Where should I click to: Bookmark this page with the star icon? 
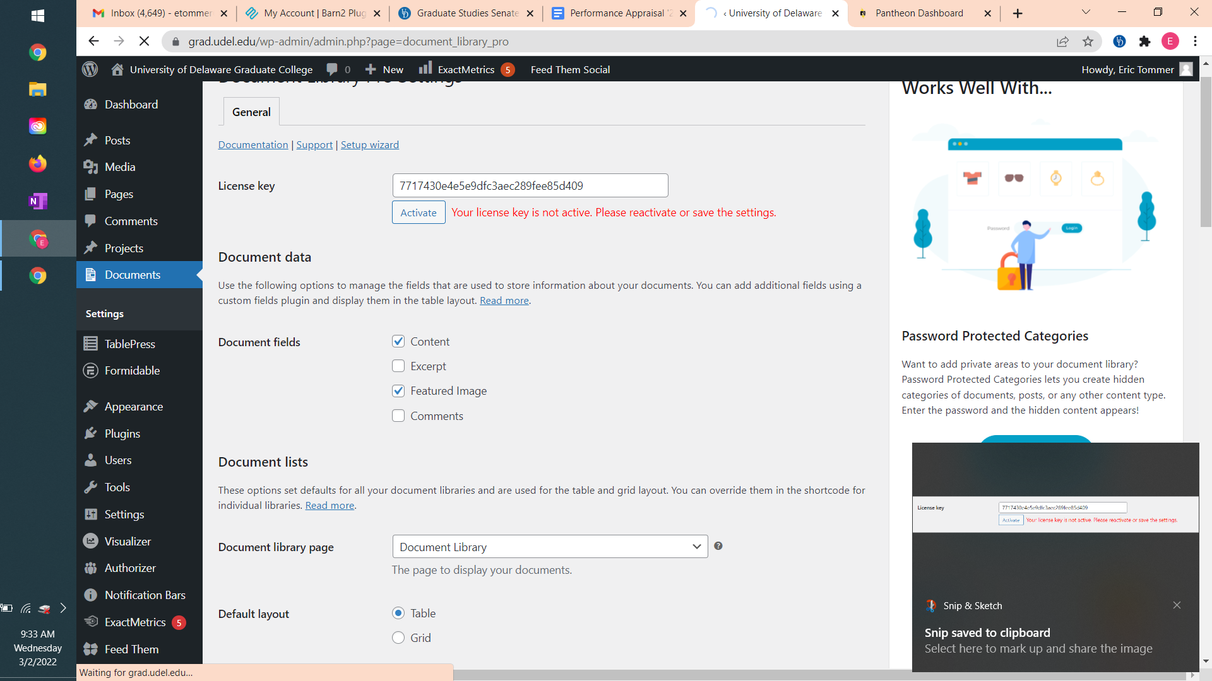1088,42
